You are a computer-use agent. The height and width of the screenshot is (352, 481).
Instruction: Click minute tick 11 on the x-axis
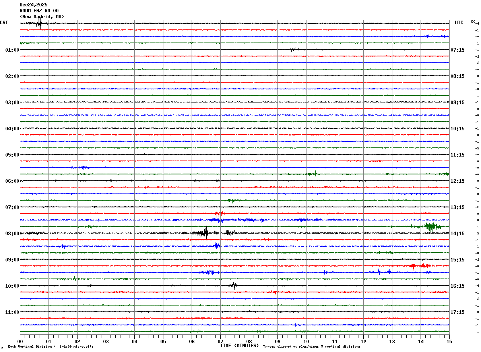click(335, 341)
